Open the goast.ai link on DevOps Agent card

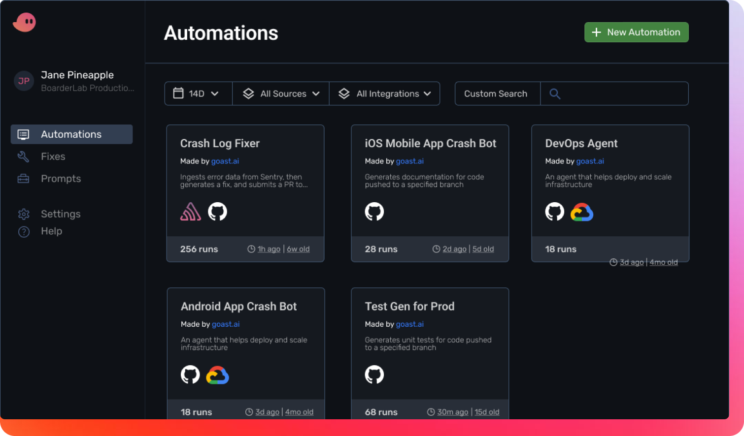(590, 161)
